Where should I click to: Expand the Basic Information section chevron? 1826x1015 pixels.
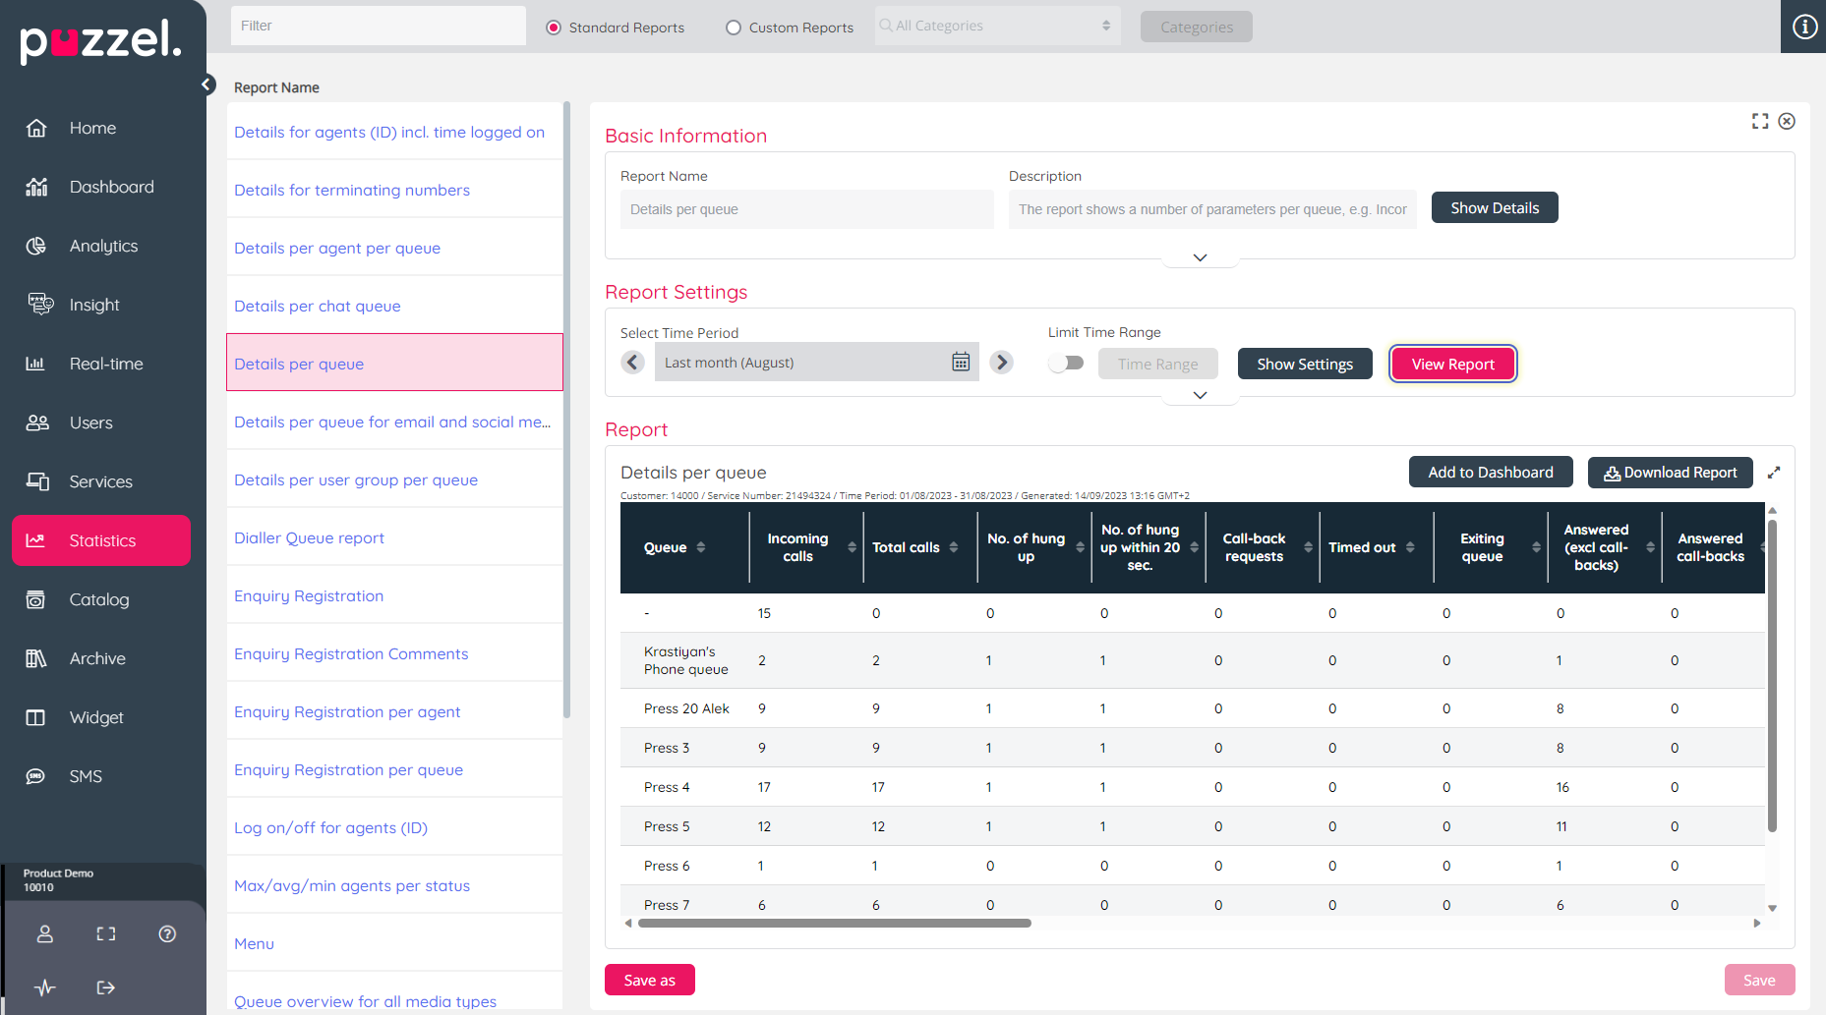[x=1200, y=257]
